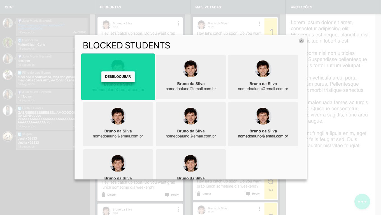This screenshot has width=381, height=215.
Task: Click the Facebook icon on the YouTube link message
Action: tap(20, 21)
